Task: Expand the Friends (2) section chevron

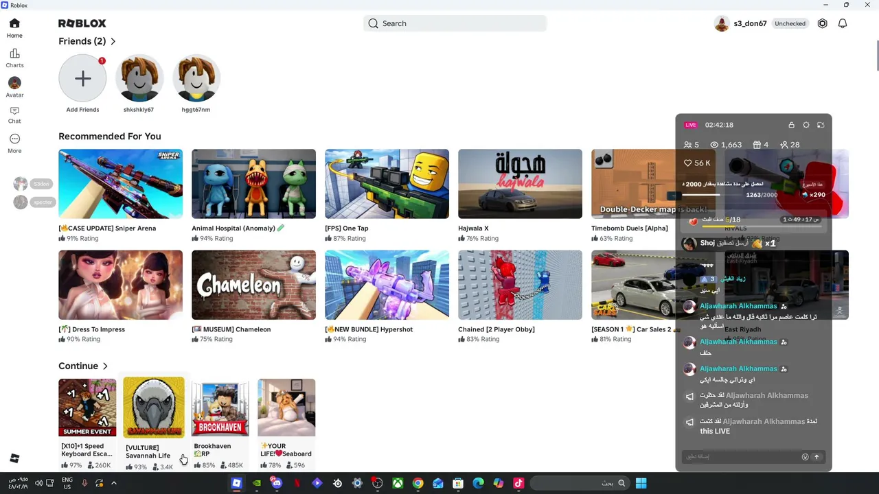Action: 113,42
